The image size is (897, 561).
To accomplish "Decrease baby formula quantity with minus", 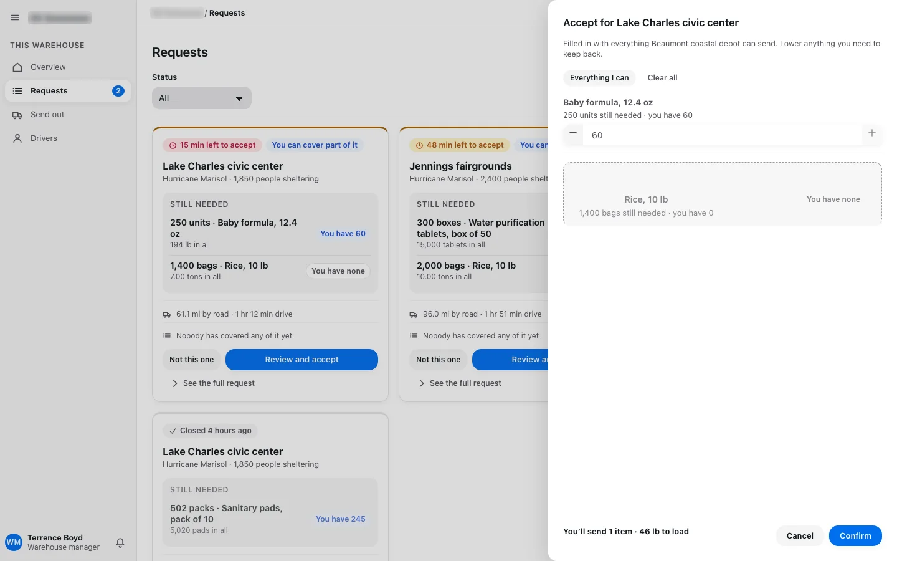I will pos(573,133).
